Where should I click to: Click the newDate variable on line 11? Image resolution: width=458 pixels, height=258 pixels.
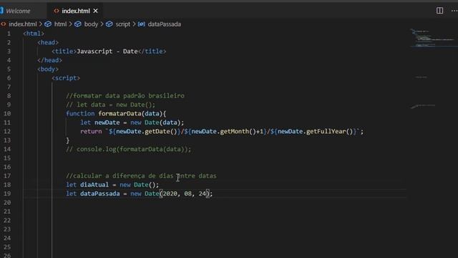[x=107, y=123]
